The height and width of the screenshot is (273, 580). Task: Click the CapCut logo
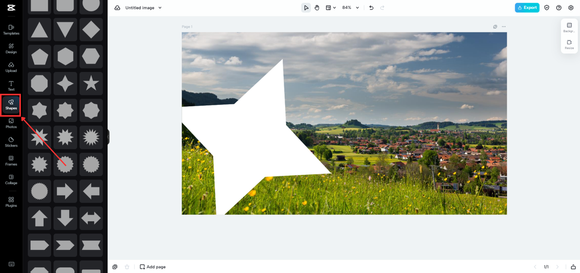pos(11,7)
